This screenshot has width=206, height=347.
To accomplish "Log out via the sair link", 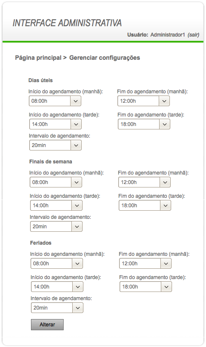I will click(x=194, y=35).
